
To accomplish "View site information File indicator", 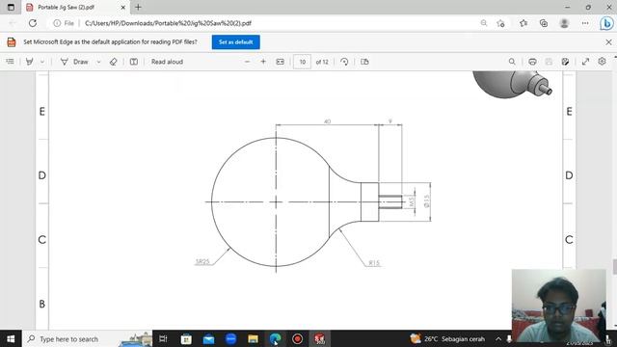I will pyautogui.click(x=64, y=23).
